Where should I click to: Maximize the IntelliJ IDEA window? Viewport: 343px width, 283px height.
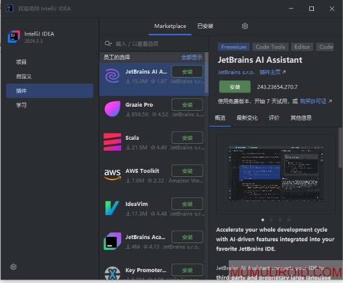tap(312, 9)
